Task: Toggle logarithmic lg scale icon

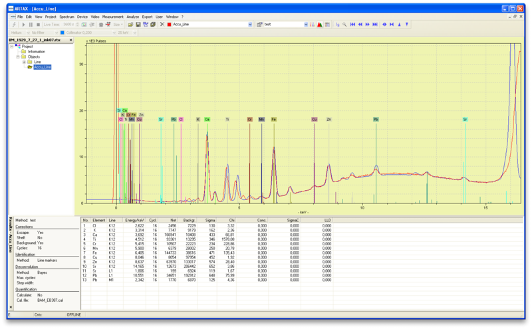Action: [x=337, y=25]
